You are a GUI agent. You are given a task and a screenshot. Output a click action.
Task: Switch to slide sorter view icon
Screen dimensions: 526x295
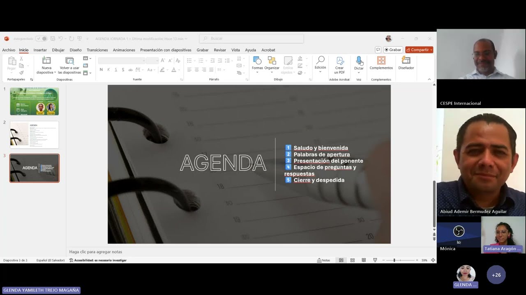tap(353, 260)
